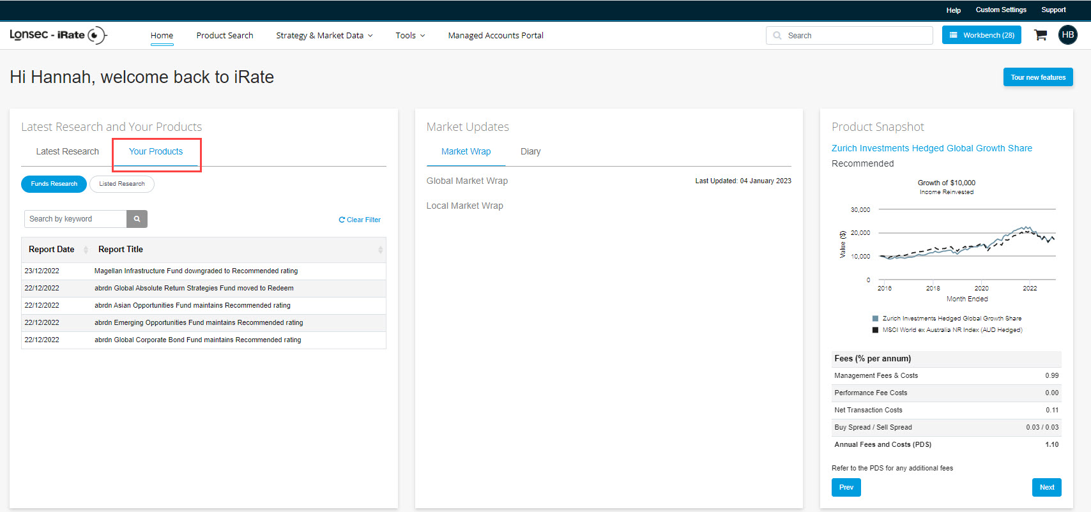This screenshot has height=512, width=1091.
Task: Open the HB user avatar menu
Action: pyautogui.click(x=1068, y=35)
